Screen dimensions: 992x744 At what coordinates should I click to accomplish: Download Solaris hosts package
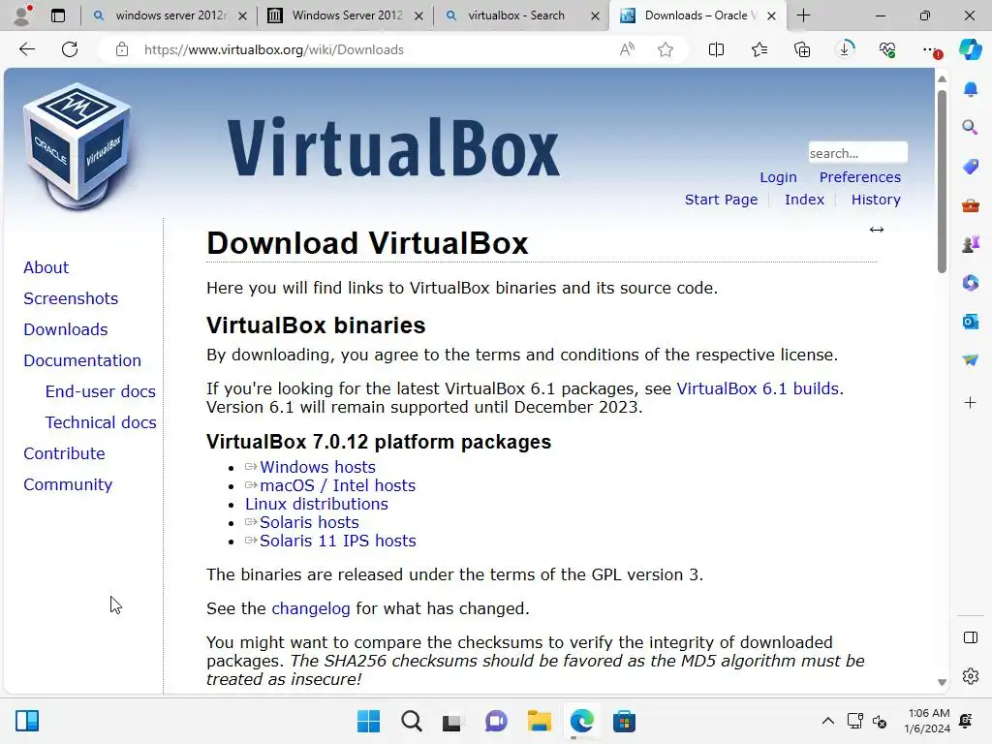pyautogui.click(x=309, y=522)
